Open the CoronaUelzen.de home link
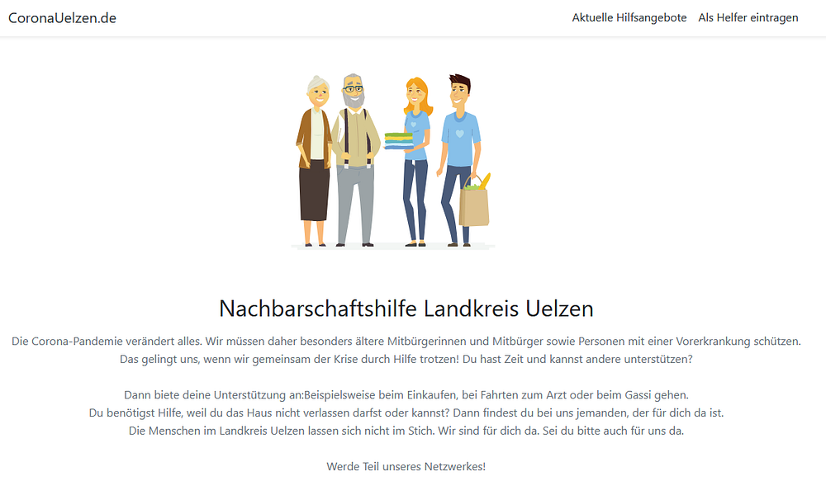 62,18
